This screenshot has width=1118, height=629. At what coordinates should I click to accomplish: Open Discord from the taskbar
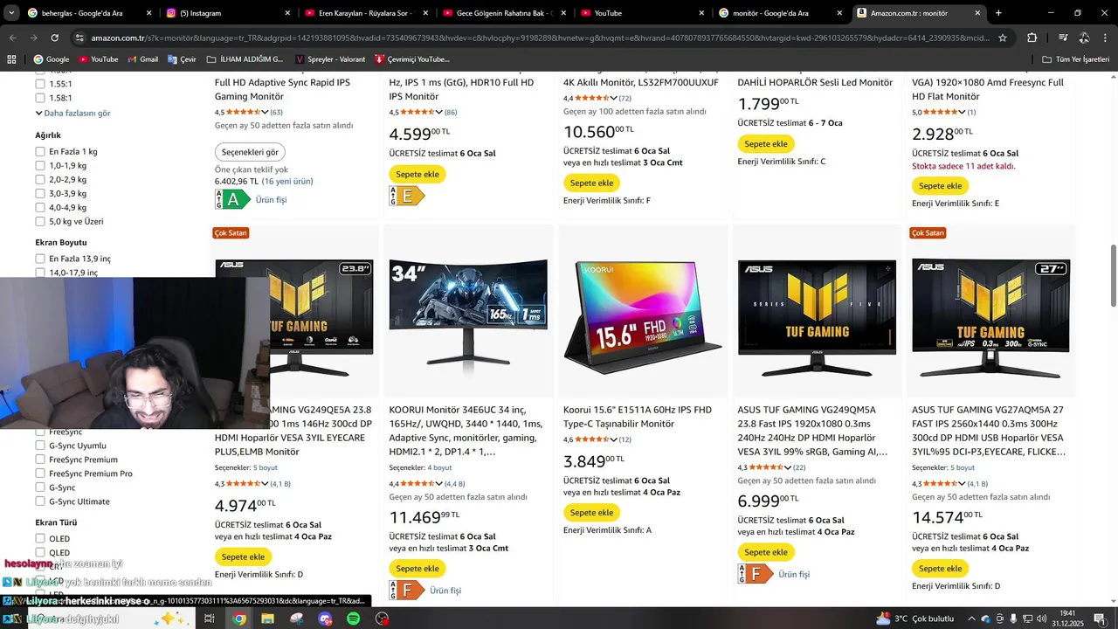tap(325, 619)
